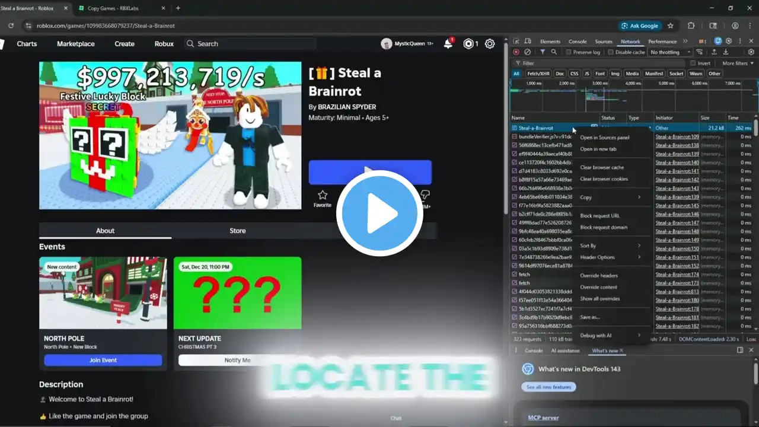
Task: Open a new browser tab
Action: pyautogui.click(x=178, y=8)
